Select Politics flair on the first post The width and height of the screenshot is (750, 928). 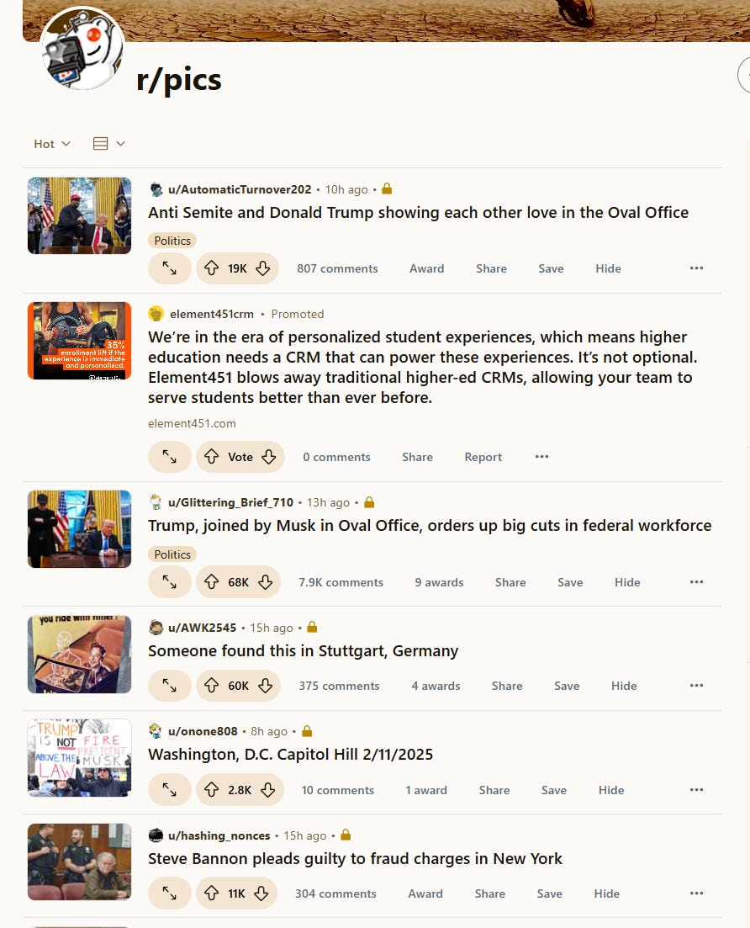click(x=172, y=241)
